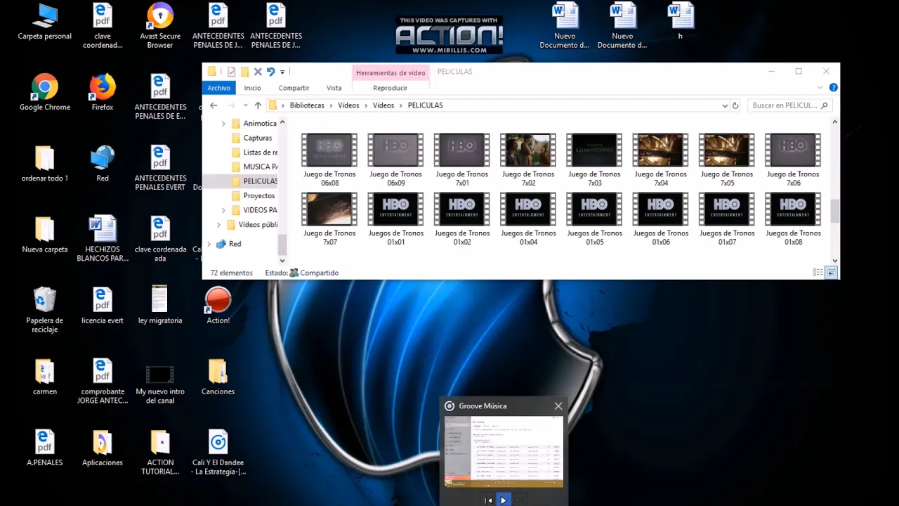Refresh the PELICULAS folder view

[735, 105]
